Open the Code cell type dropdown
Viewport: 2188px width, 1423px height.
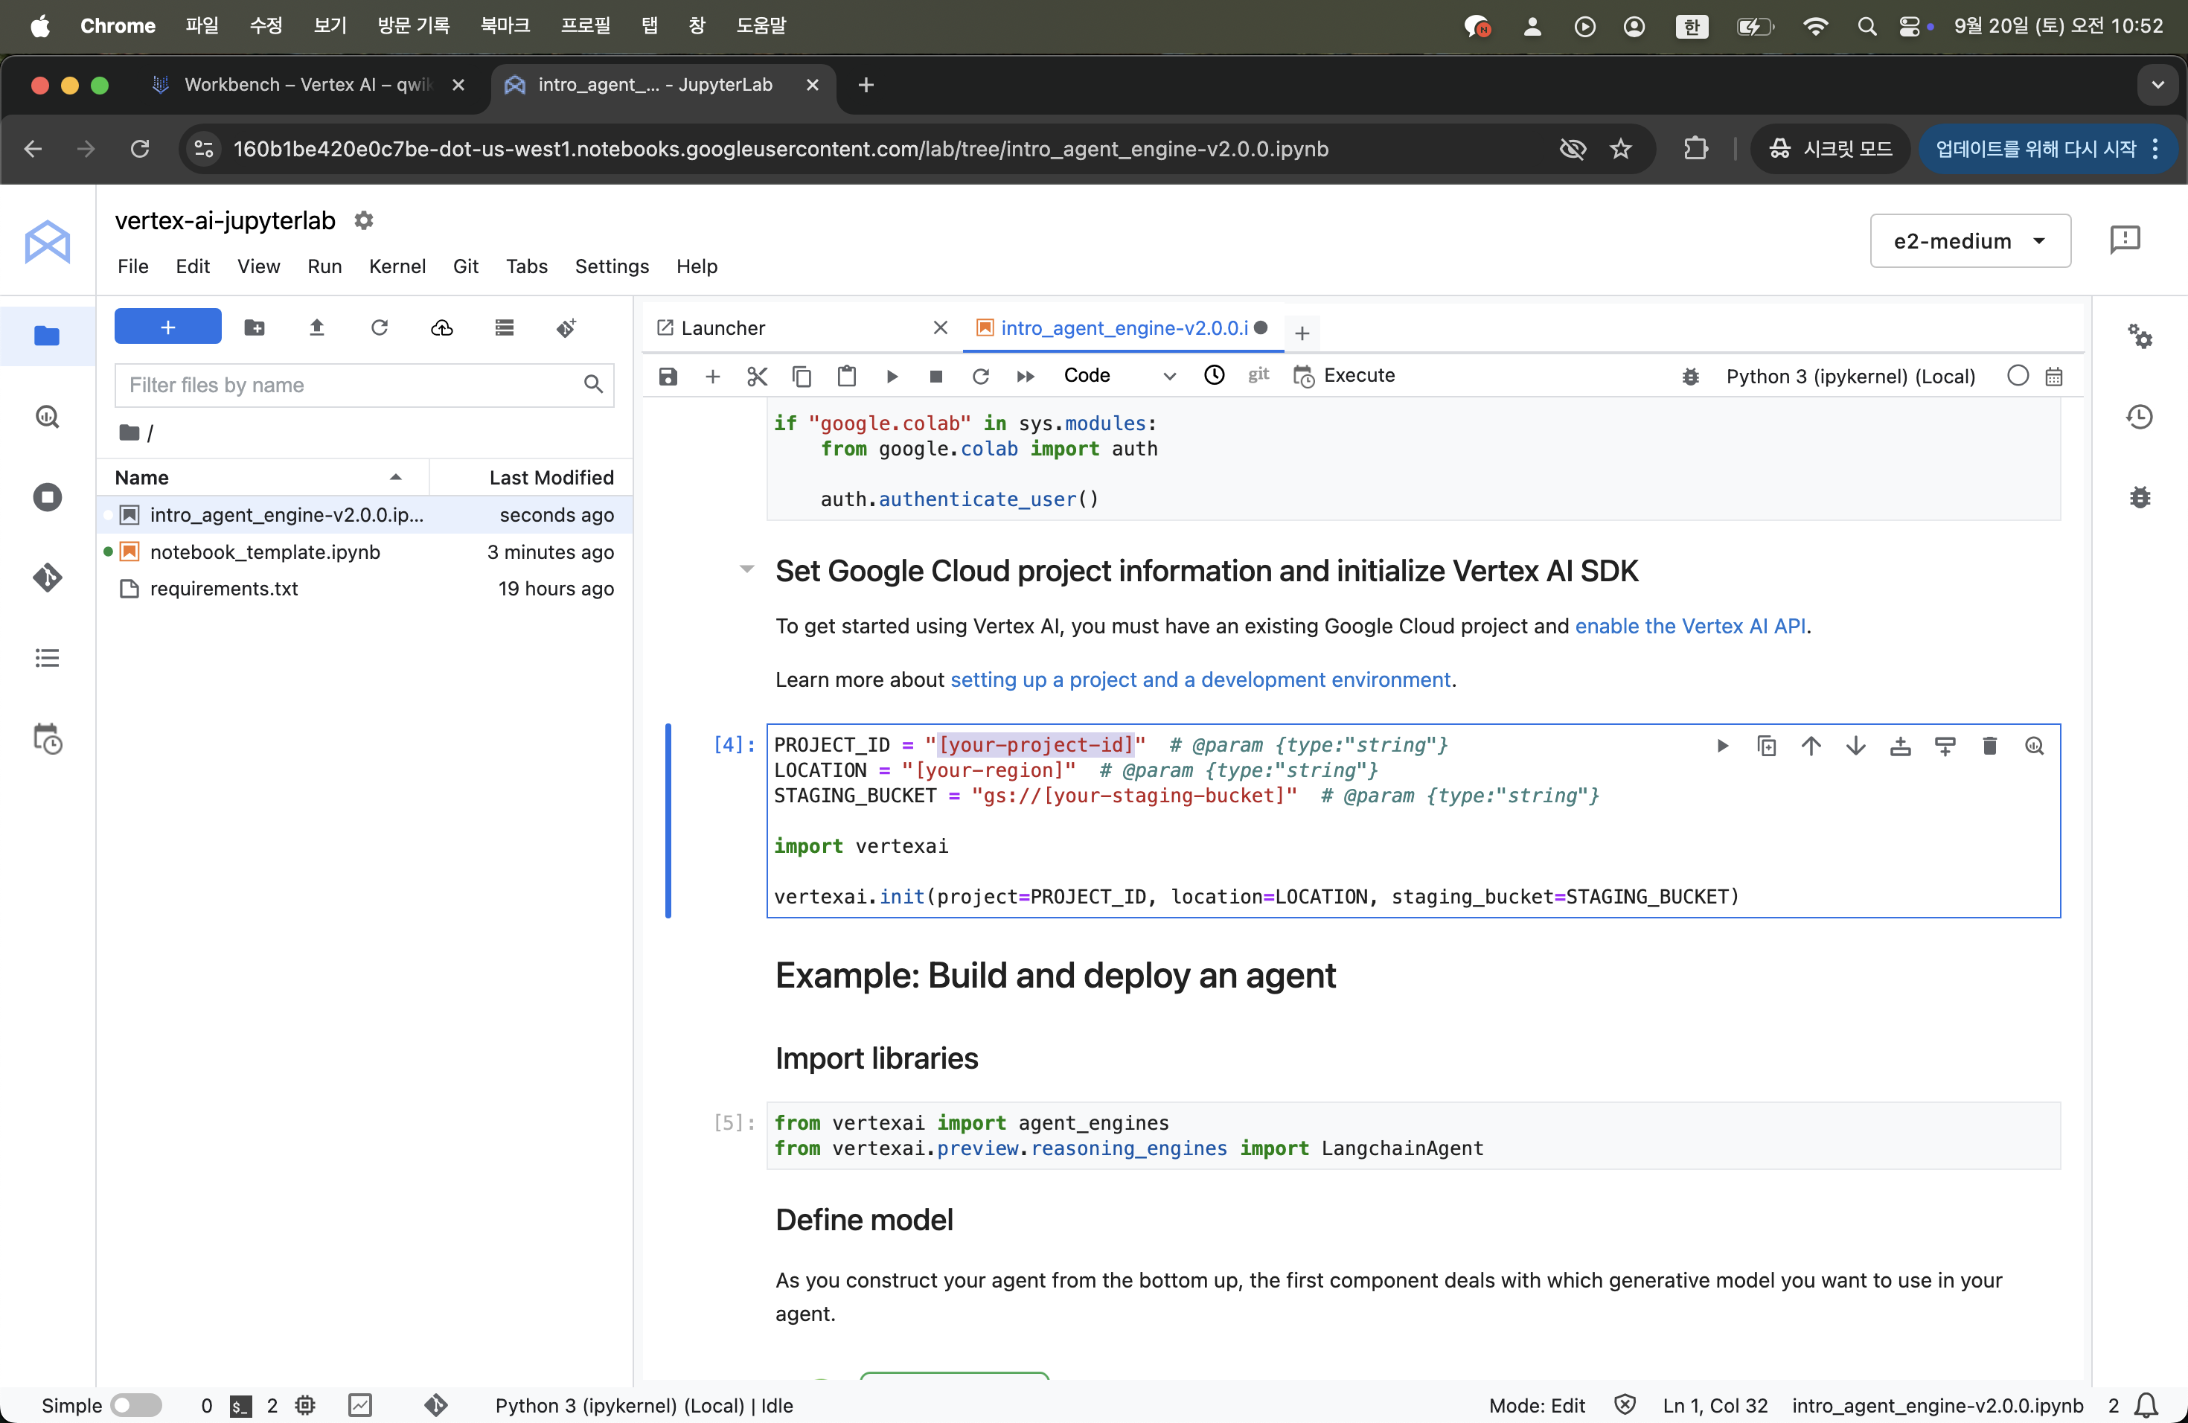[1118, 376]
